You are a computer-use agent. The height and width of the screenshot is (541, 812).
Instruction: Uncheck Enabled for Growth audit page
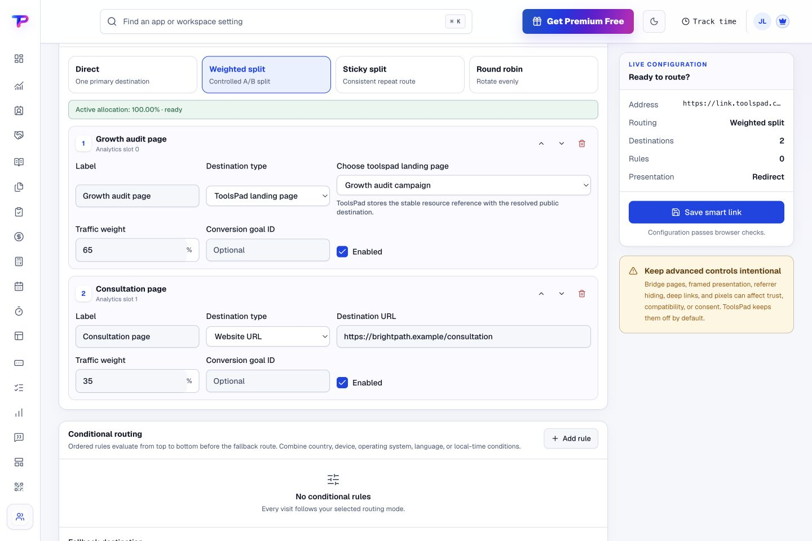click(x=342, y=252)
